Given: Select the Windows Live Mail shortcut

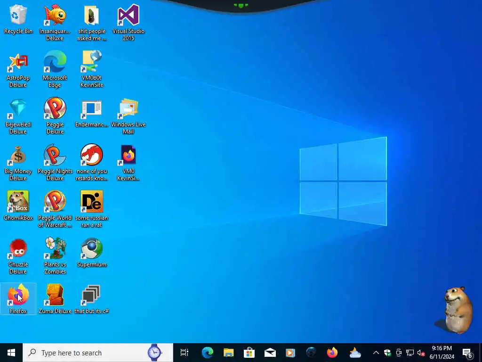Looking at the screenshot, I should point(129,116).
